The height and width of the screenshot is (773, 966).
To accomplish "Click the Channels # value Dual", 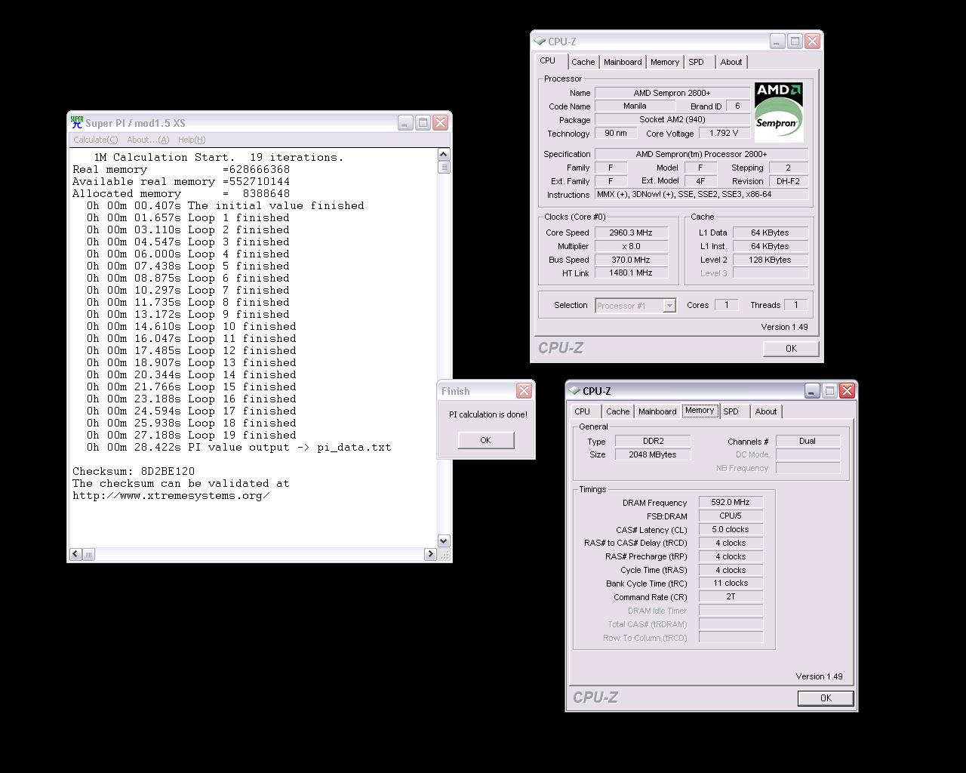I will point(808,441).
